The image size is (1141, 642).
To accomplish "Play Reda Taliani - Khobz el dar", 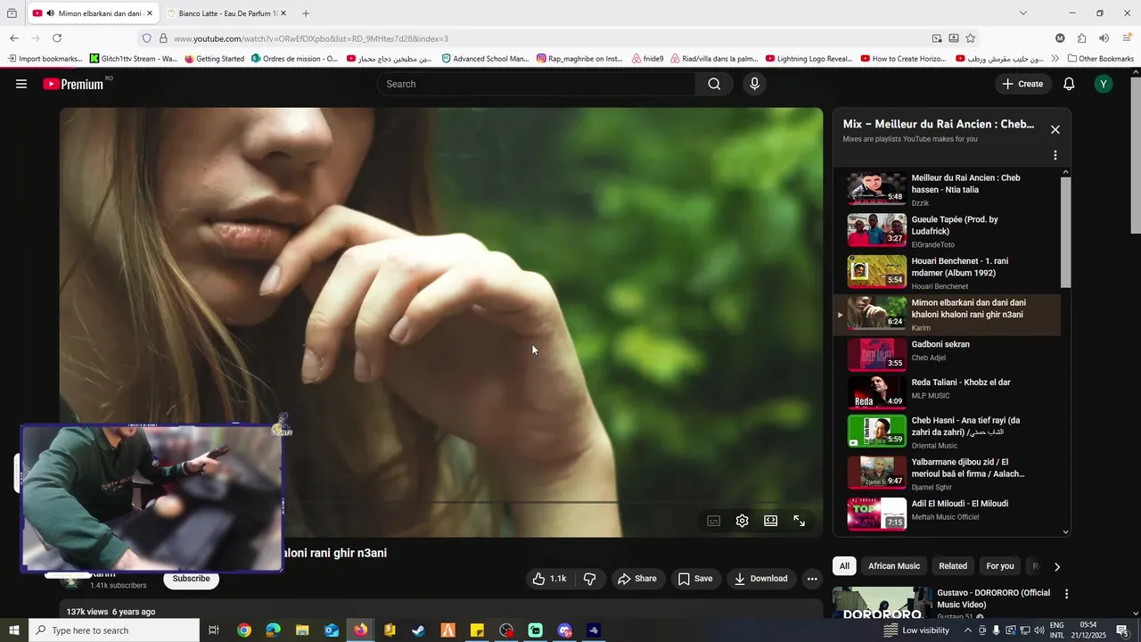I will tap(947, 392).
